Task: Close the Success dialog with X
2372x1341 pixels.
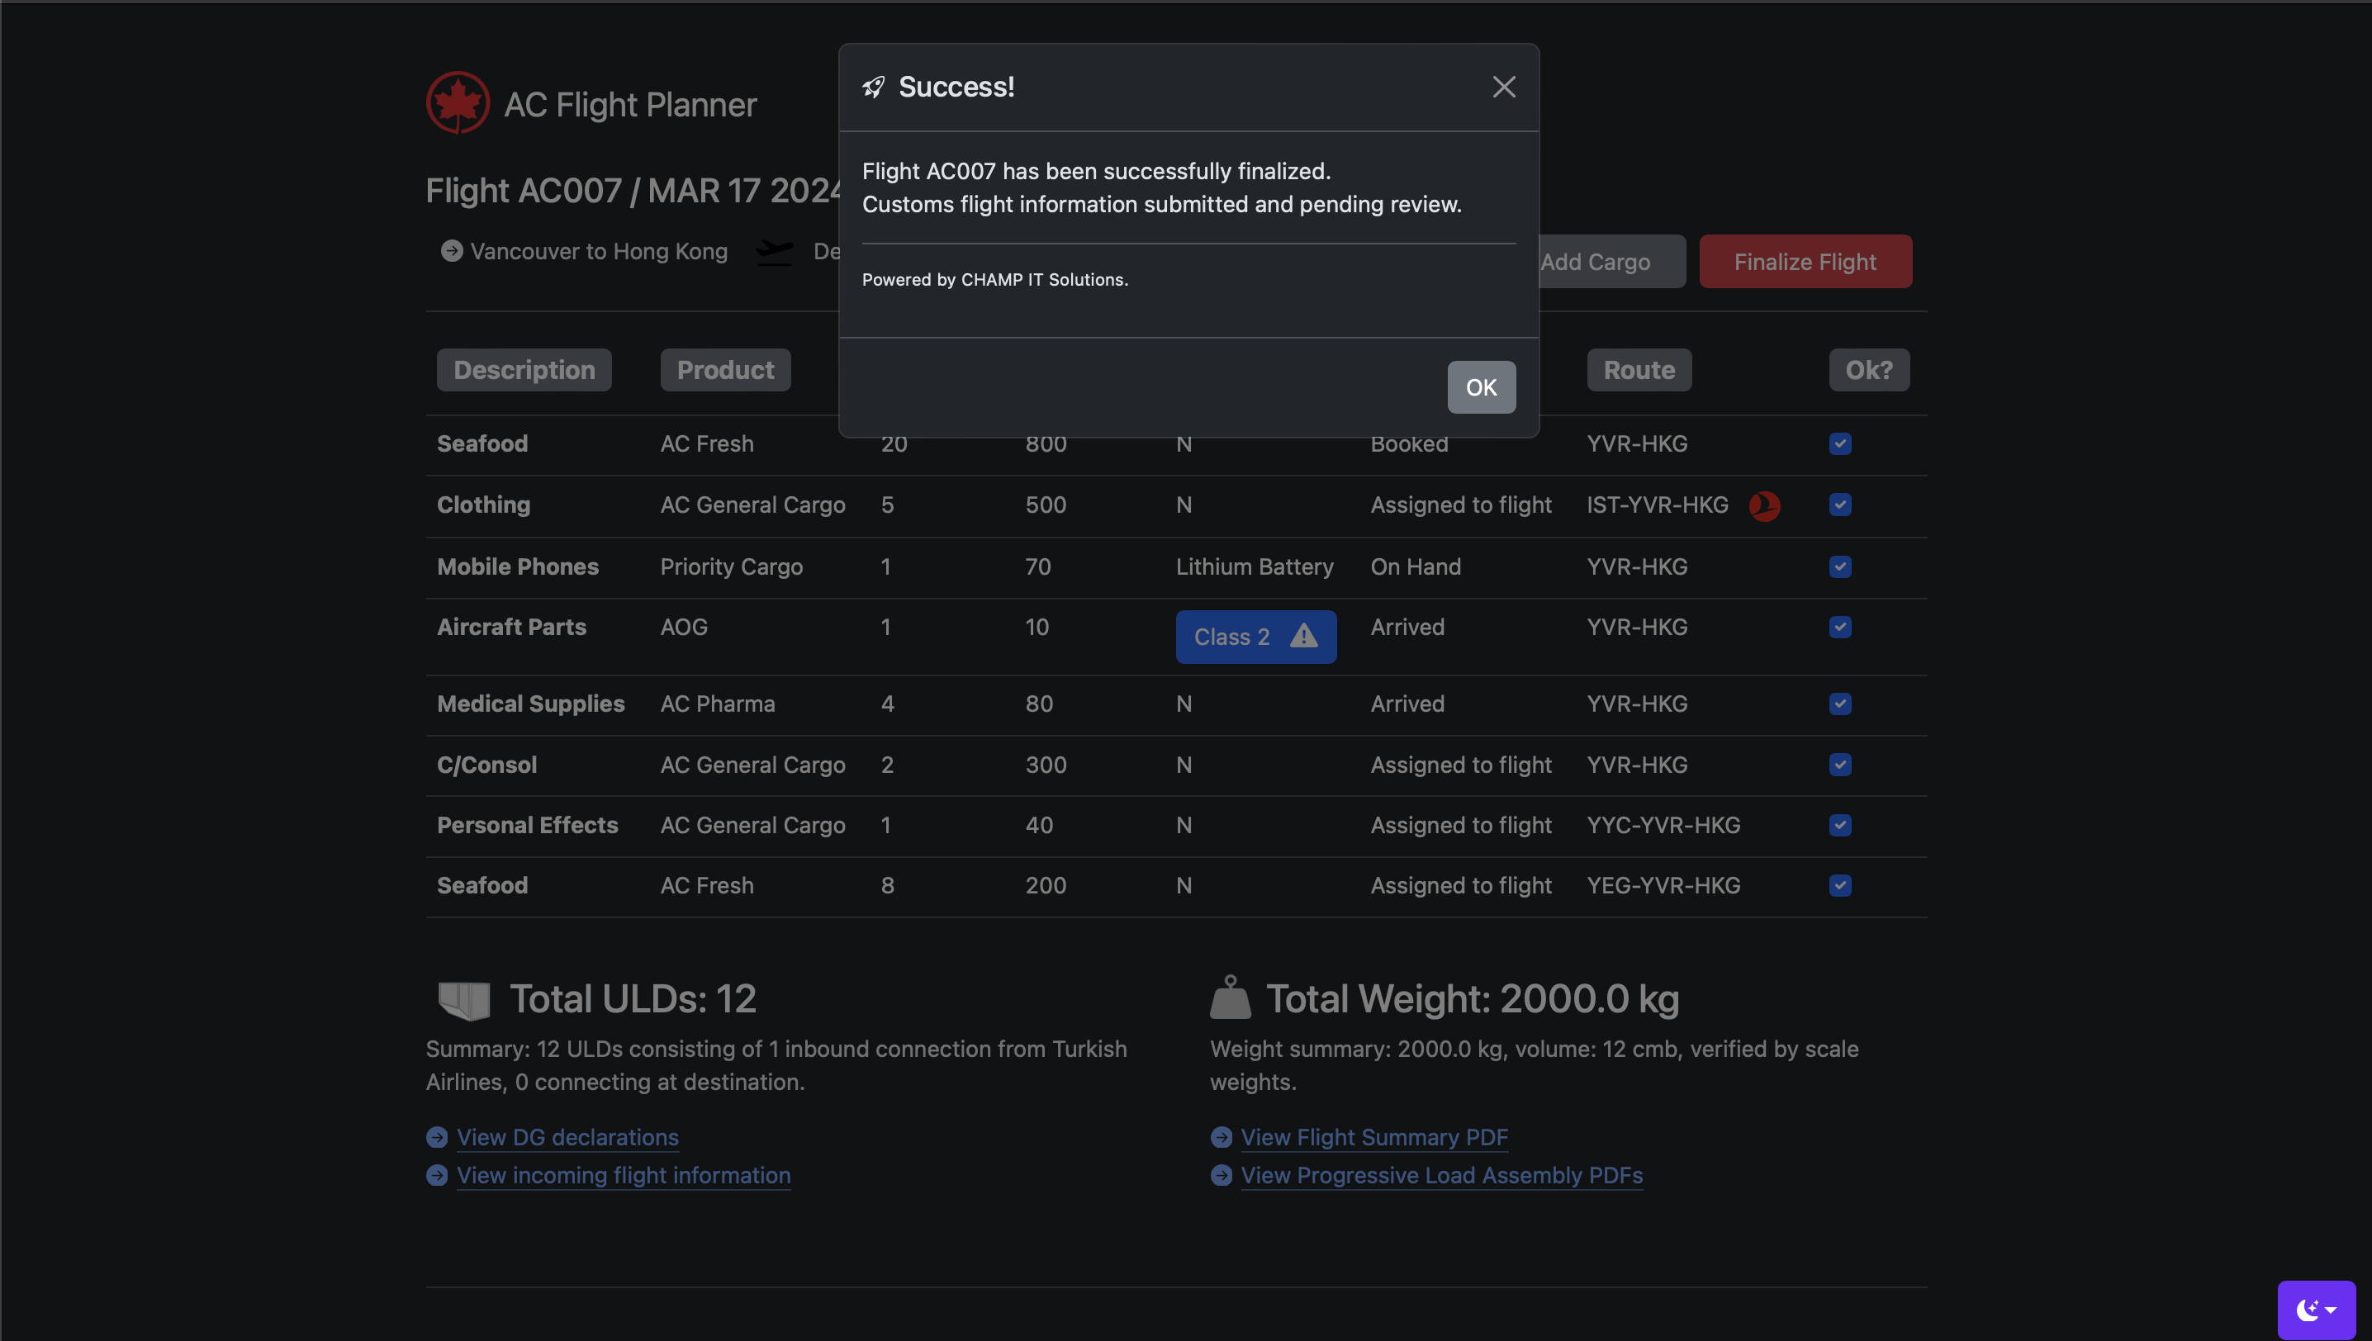Action: (1503, 88)
